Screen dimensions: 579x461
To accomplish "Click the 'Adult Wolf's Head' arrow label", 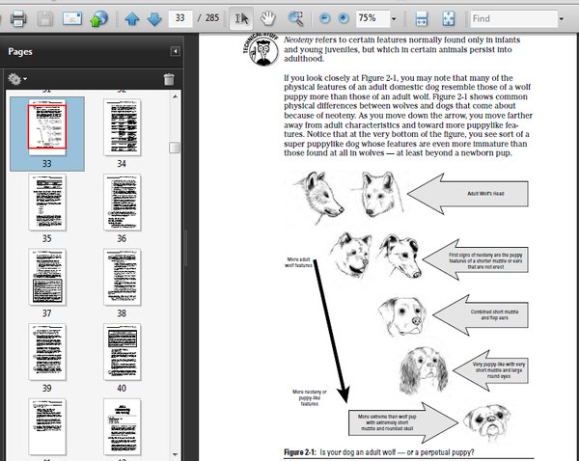I will click(x=485, y=194).
